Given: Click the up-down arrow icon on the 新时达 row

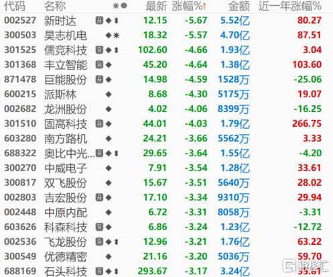Looking at the screenshot, I should click(116, 21).
